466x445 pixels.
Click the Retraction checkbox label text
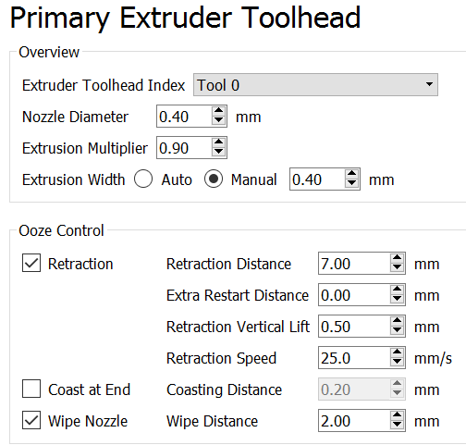pos(80,264)
